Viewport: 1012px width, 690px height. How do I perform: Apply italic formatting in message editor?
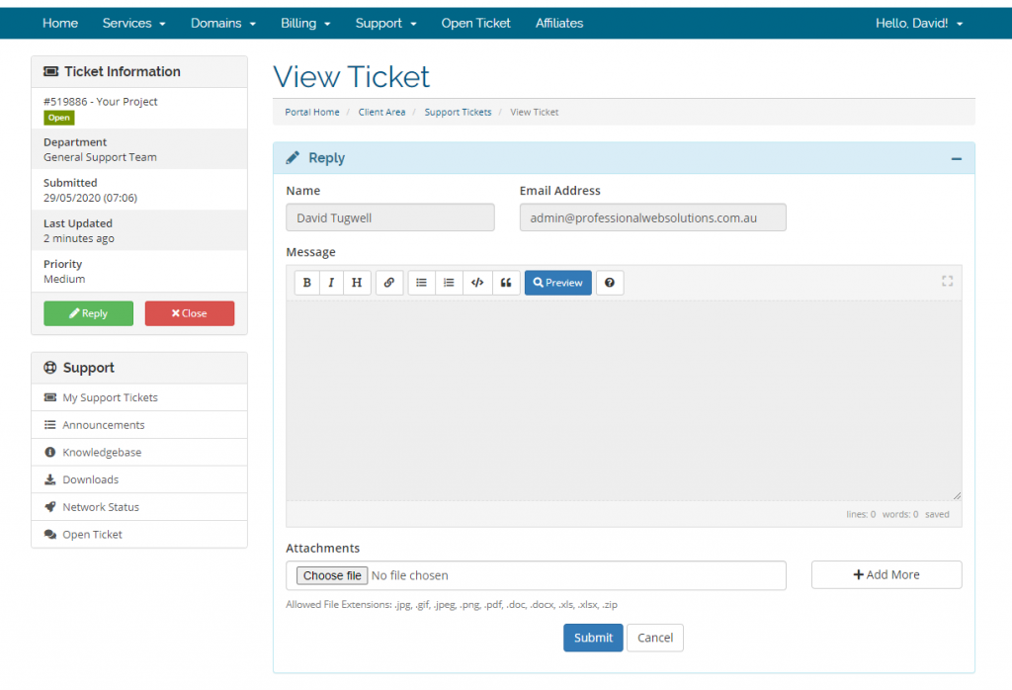click(331, 283)
